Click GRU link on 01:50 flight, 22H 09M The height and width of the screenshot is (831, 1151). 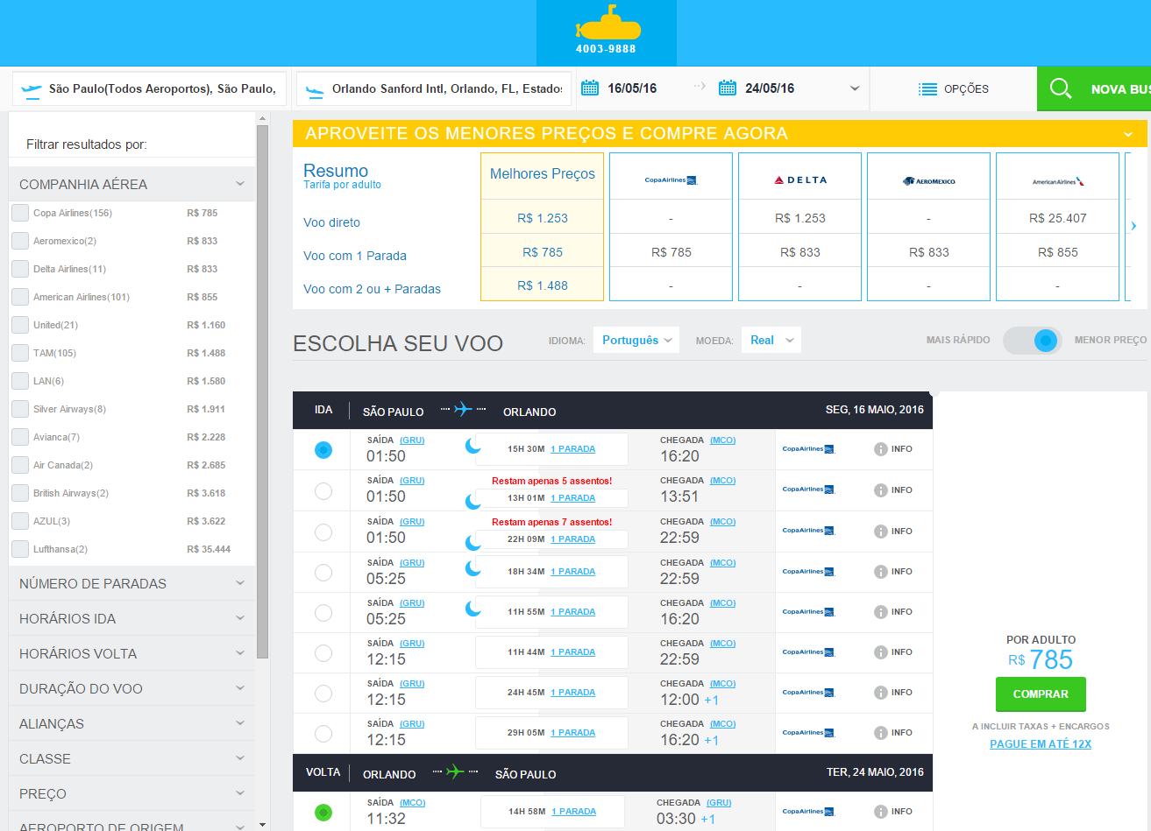[x=412, y=522]
